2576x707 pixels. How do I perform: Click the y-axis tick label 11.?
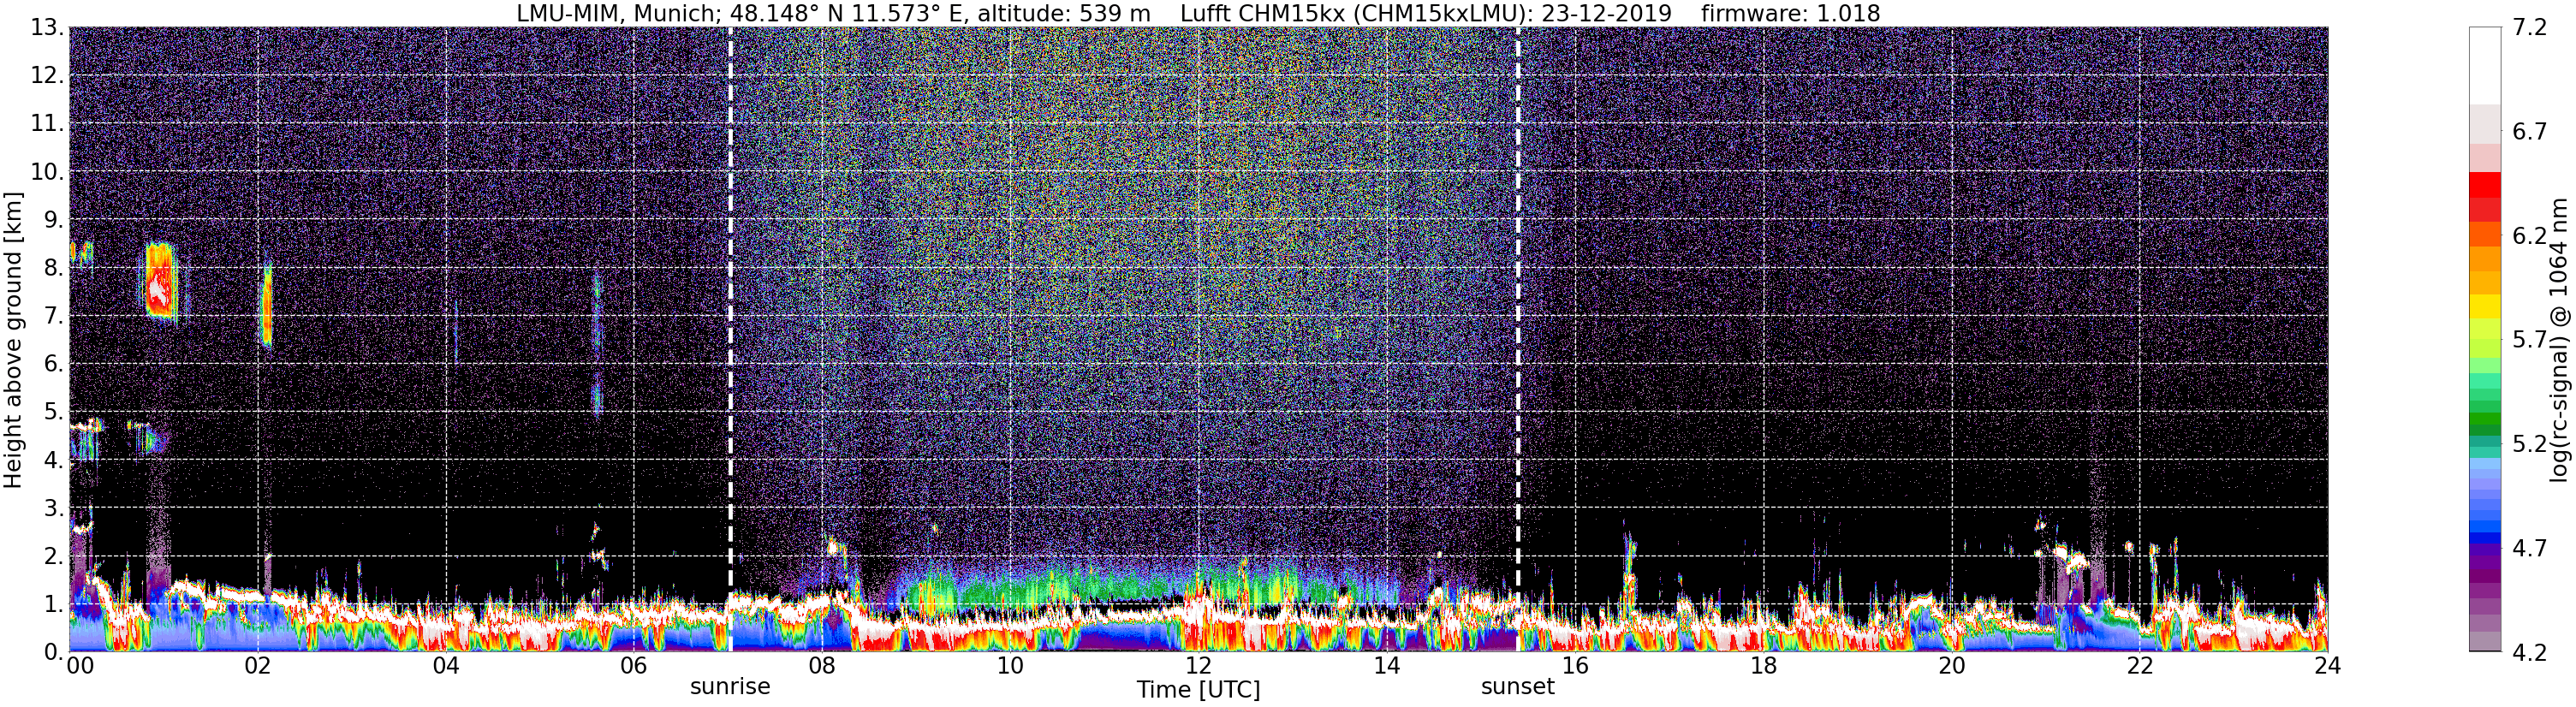click(x=47, y=124)
